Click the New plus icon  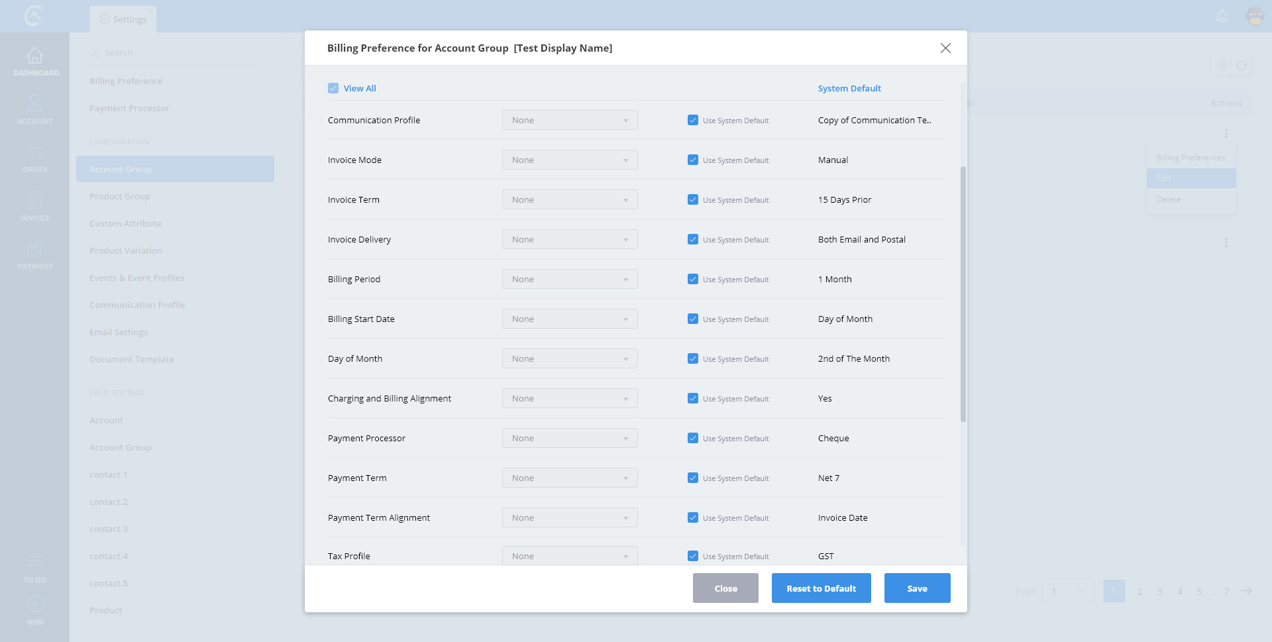pos(35,604)
